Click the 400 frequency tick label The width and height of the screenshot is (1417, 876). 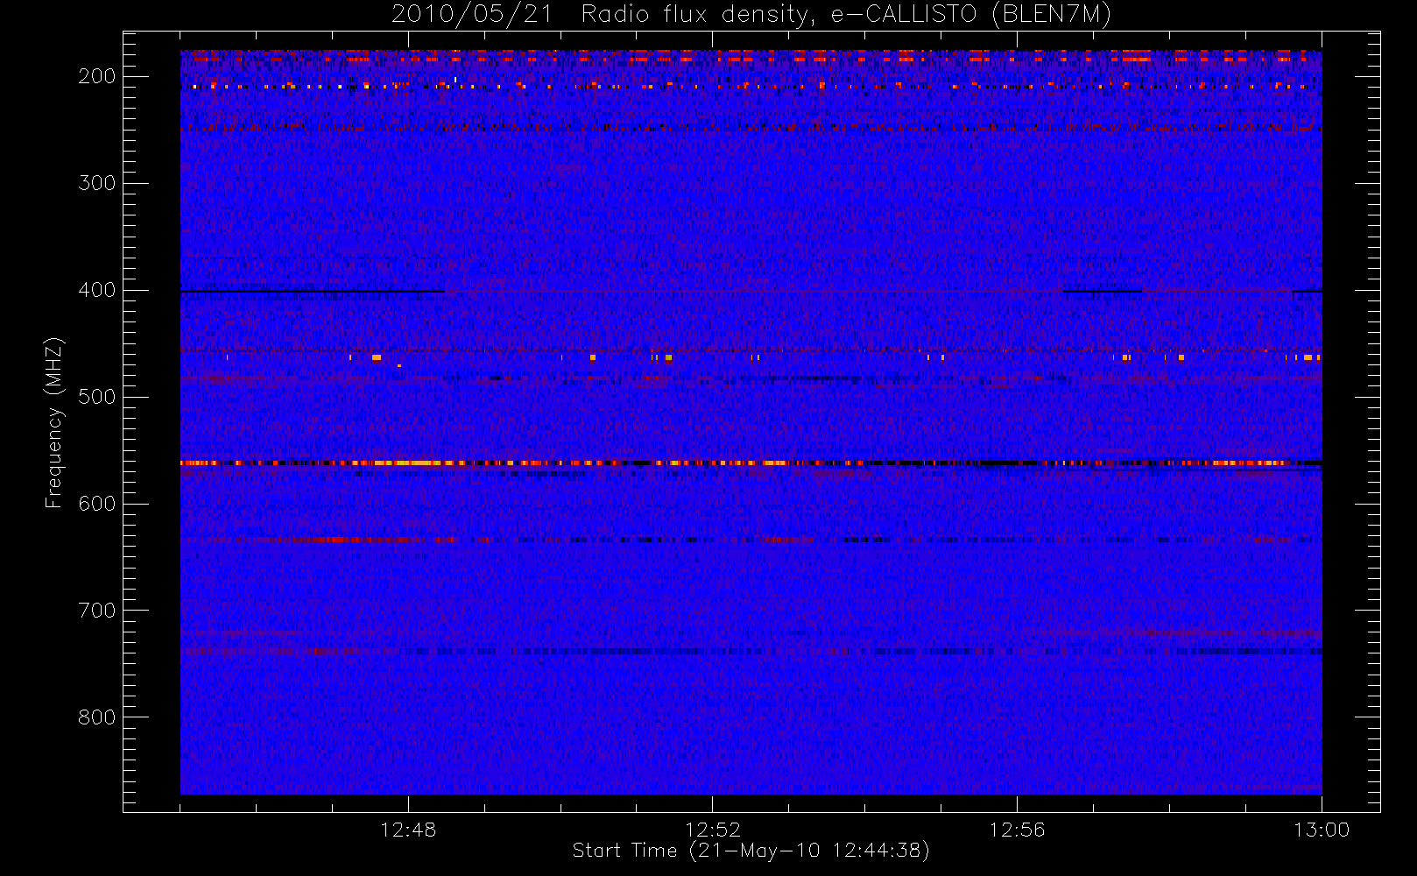[96, 290]
